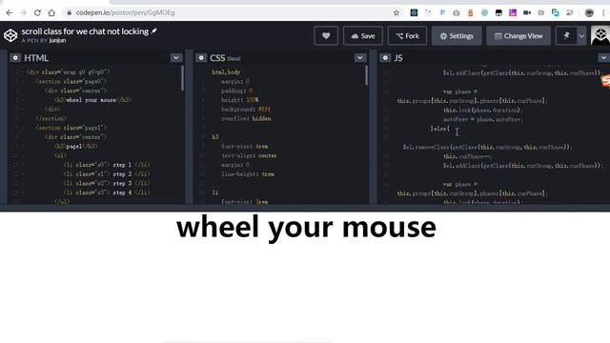
Task: Click the camera screenshot extension icon
Action: click(457, 12)
